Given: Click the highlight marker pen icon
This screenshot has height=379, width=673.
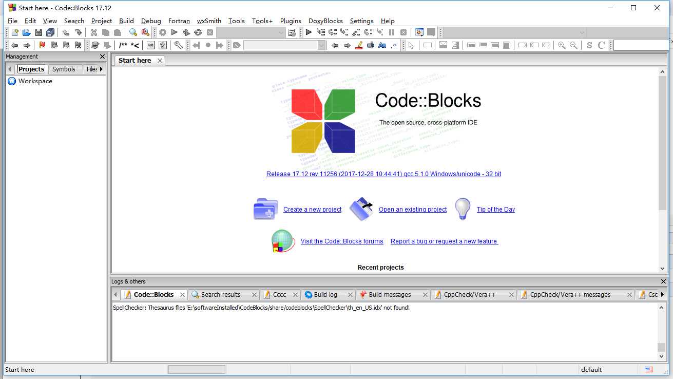Looking at the screenshot, I should 358,45.
